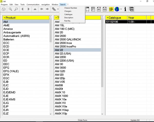Open the Tools menu
The image size is (154, 122).
pyautogui.click(x=23, y=5)
